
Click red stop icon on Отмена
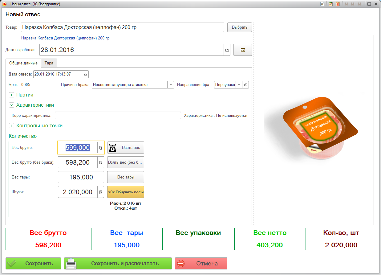(x=181, y=264)
